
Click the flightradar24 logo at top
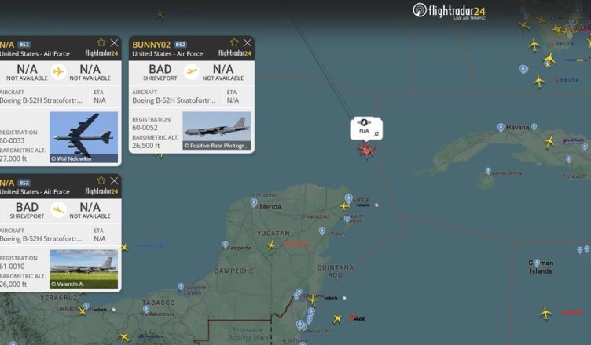[449, 11]
